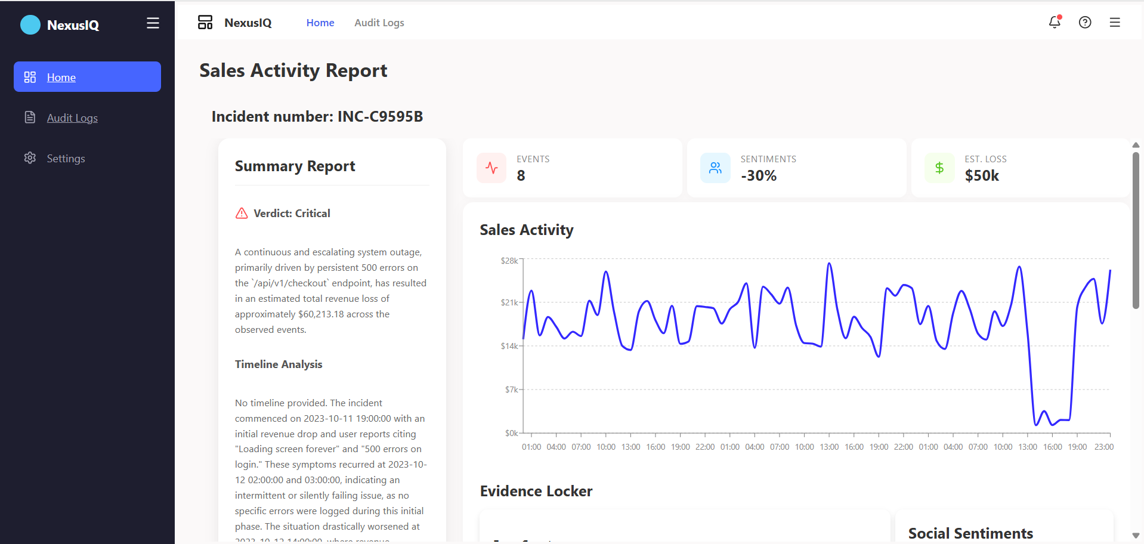This screenshot has height=544, width=1144.
Task: Click the Events activity pulse icon
Action: (491, 168)
